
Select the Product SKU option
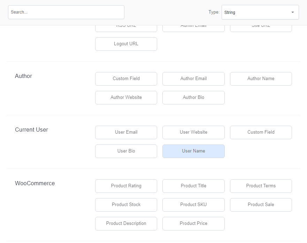tap(193, 205)
